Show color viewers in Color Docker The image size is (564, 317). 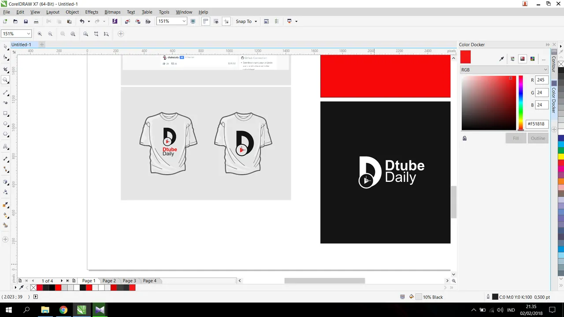click(523, 59)
